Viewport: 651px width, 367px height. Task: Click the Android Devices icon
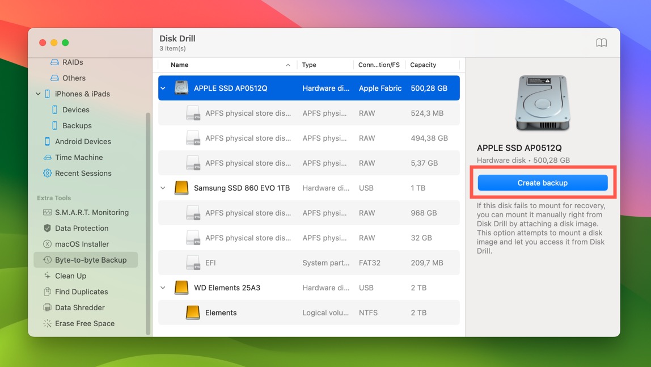click(47, 142)
